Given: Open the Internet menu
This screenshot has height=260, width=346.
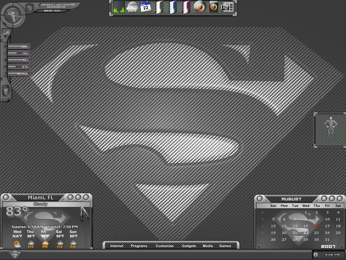Looking at the screenshot, I should click(117, 246).
